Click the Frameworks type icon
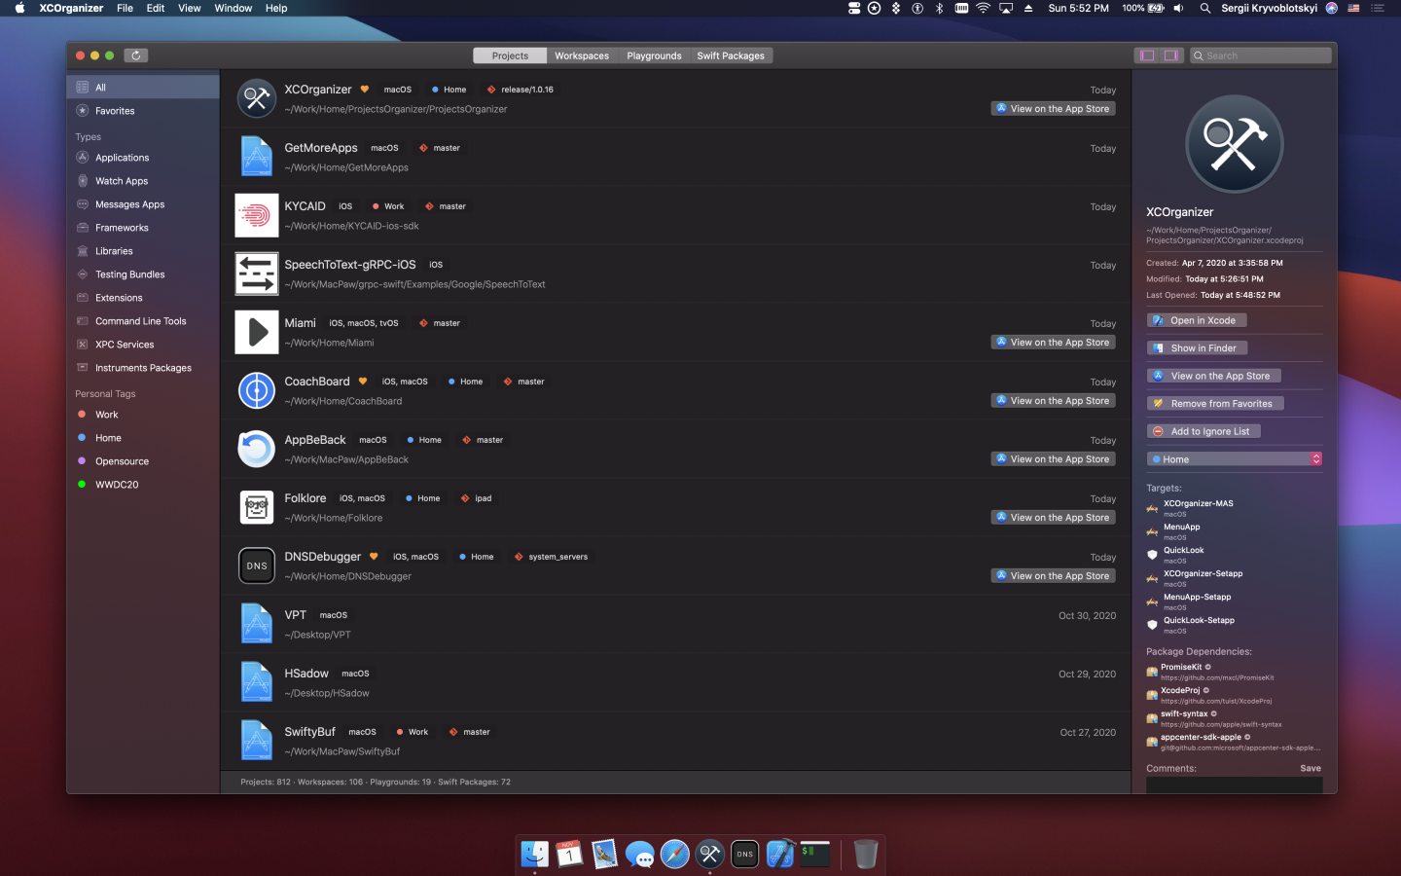The image size is (1401, 876). point(83,228)
